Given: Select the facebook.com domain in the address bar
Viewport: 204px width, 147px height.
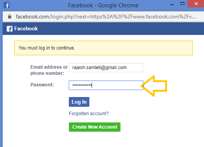Looking at the screenshot, I should point(32,17).
